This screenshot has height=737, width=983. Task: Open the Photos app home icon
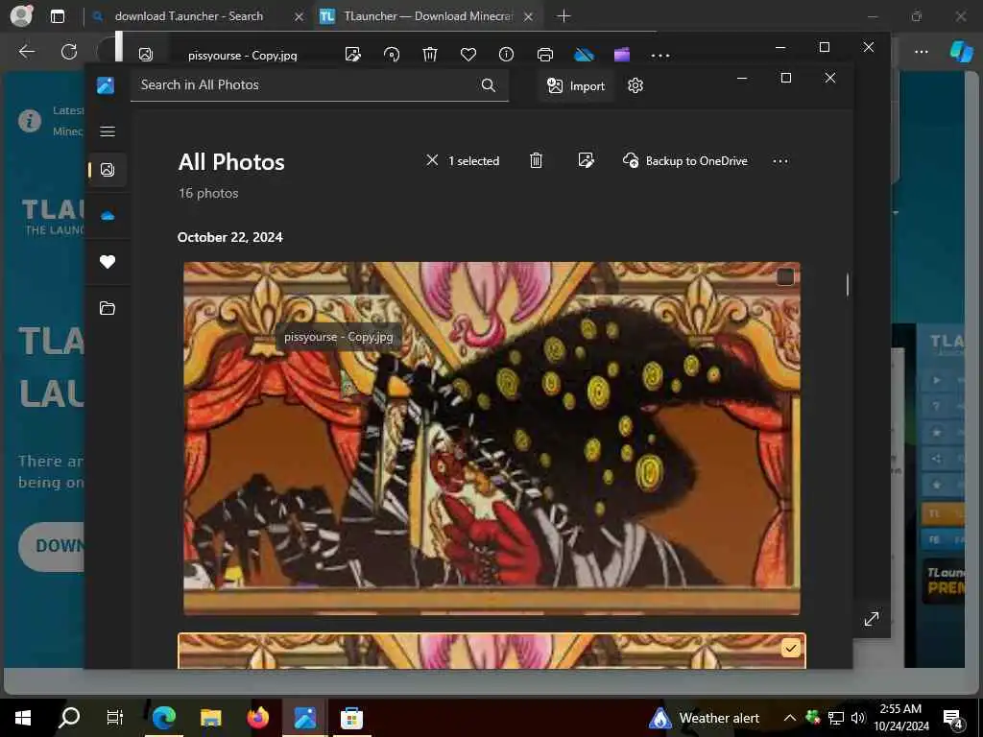(106, 85)
